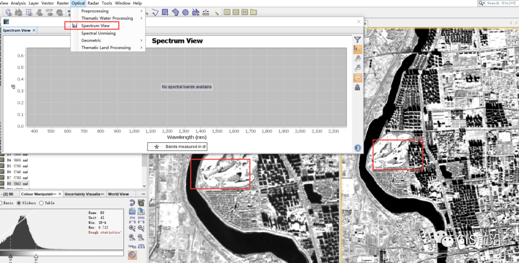Switch to the World View tab
Viewport: 519px width, 263px height.
(118, 194)
